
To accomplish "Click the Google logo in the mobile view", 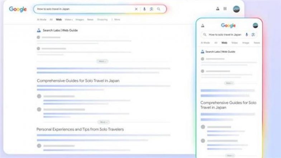I will point(228,25).
